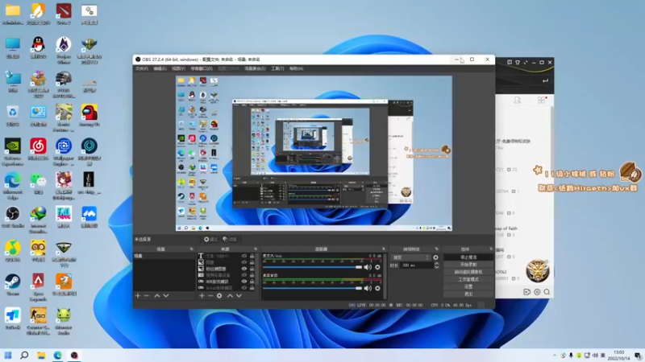Move the scene up in the Scenes dock

(x=157, y=295)
